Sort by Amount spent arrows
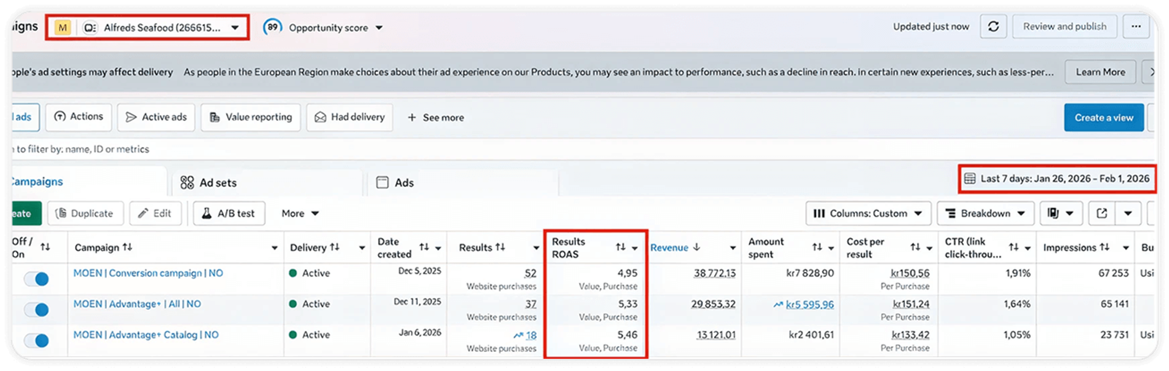 (817, 247)
